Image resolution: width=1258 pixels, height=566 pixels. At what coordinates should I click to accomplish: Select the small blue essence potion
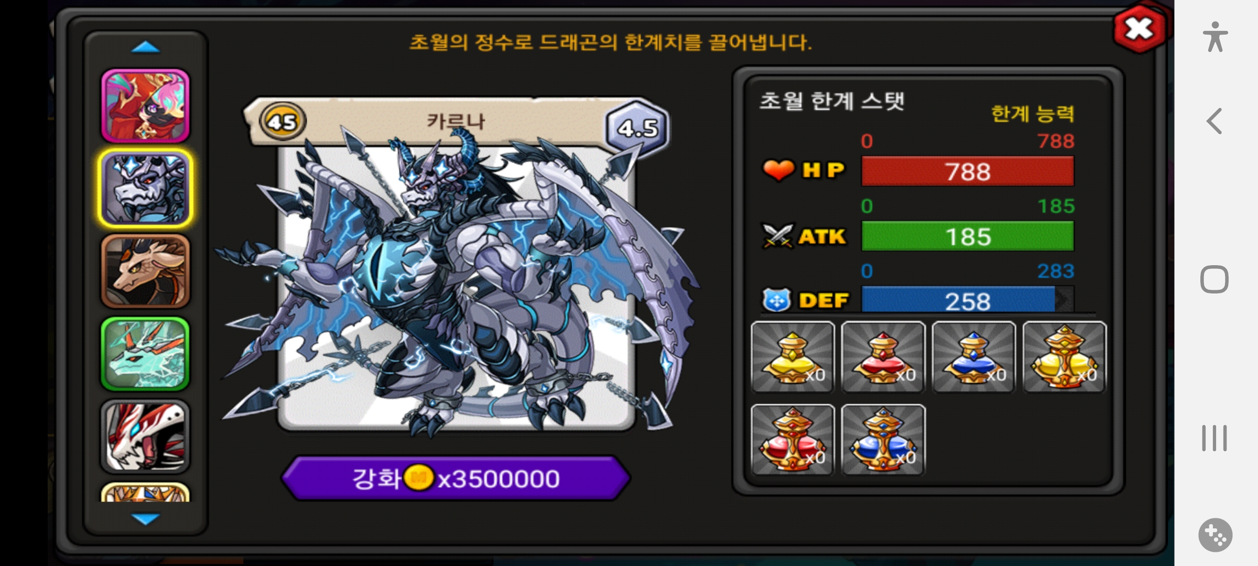(x=974, y=357)
